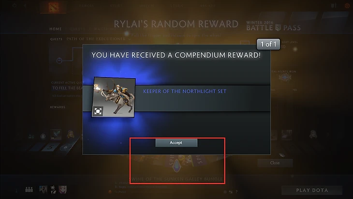The height and width of the screenshot is (199, 353).
Task: Open the settings gear in top bar
Action: [x=15, y=5]
